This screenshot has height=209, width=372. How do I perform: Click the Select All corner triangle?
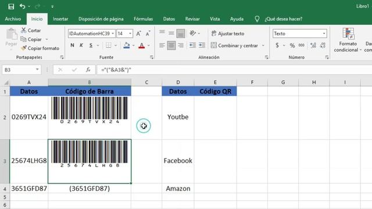pyautogui.click(x=6, y=82)
